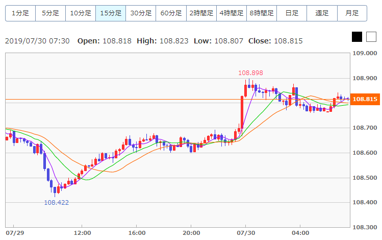The height and width of the screenshot is (240, 382).
Task: Click the 16:00 time axis label
Action: 137,233
